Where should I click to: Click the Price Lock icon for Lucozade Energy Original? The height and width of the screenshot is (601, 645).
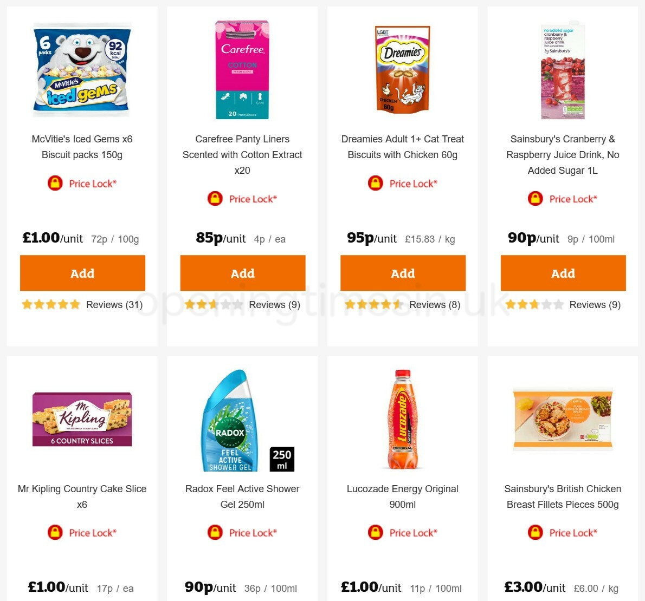376,532
